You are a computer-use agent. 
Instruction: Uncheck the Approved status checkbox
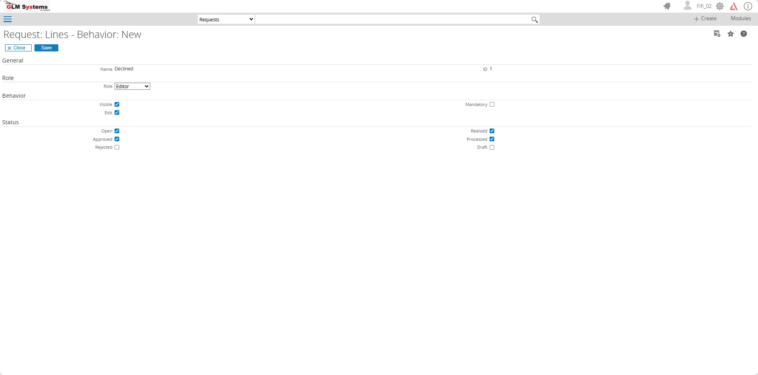tap(117, 139)
